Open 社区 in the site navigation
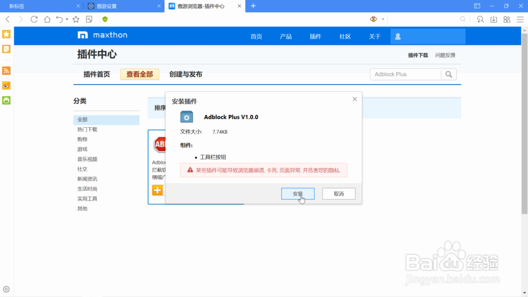This screenshot has width=528, height=297. [x=345, y=36]
